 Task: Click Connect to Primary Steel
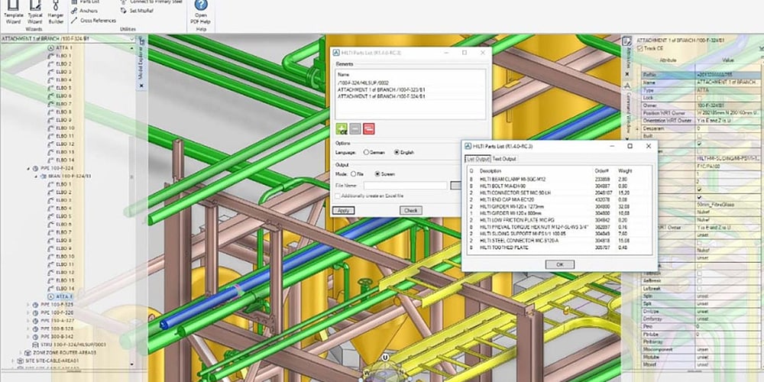pyautogui.click(x=152, y=2)
